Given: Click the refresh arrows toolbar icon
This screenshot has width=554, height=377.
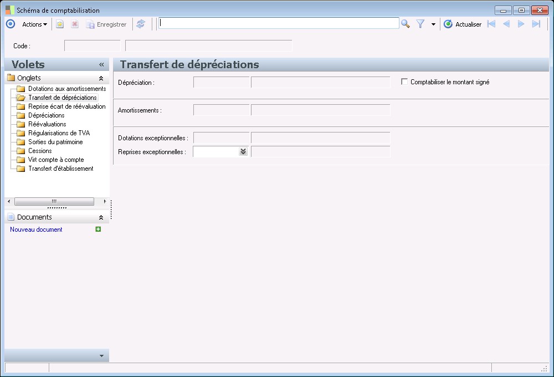Looking at the screenshot, I should pyautogui.click(x=141, y=24).
